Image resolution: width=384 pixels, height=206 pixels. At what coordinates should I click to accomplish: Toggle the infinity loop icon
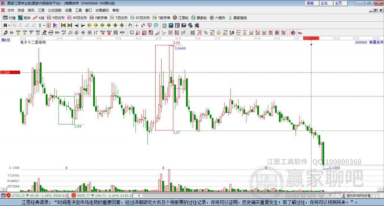(x=300, y=33)
